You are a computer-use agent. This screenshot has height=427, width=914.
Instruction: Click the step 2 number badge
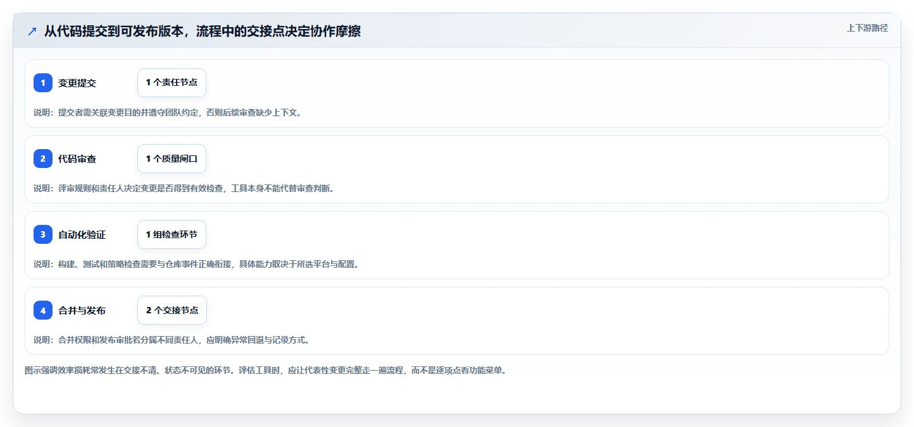click(x=43, y=159)
